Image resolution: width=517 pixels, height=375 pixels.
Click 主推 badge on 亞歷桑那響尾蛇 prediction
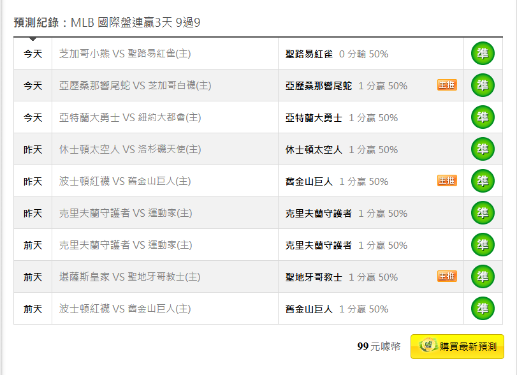click(447, 85)
